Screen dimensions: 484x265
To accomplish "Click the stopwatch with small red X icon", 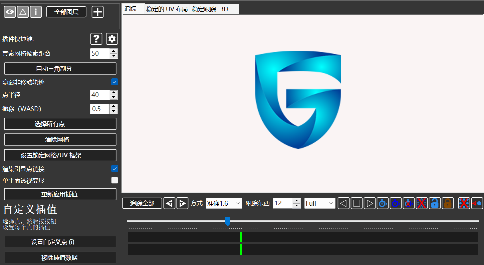I will tap(409, 203).
